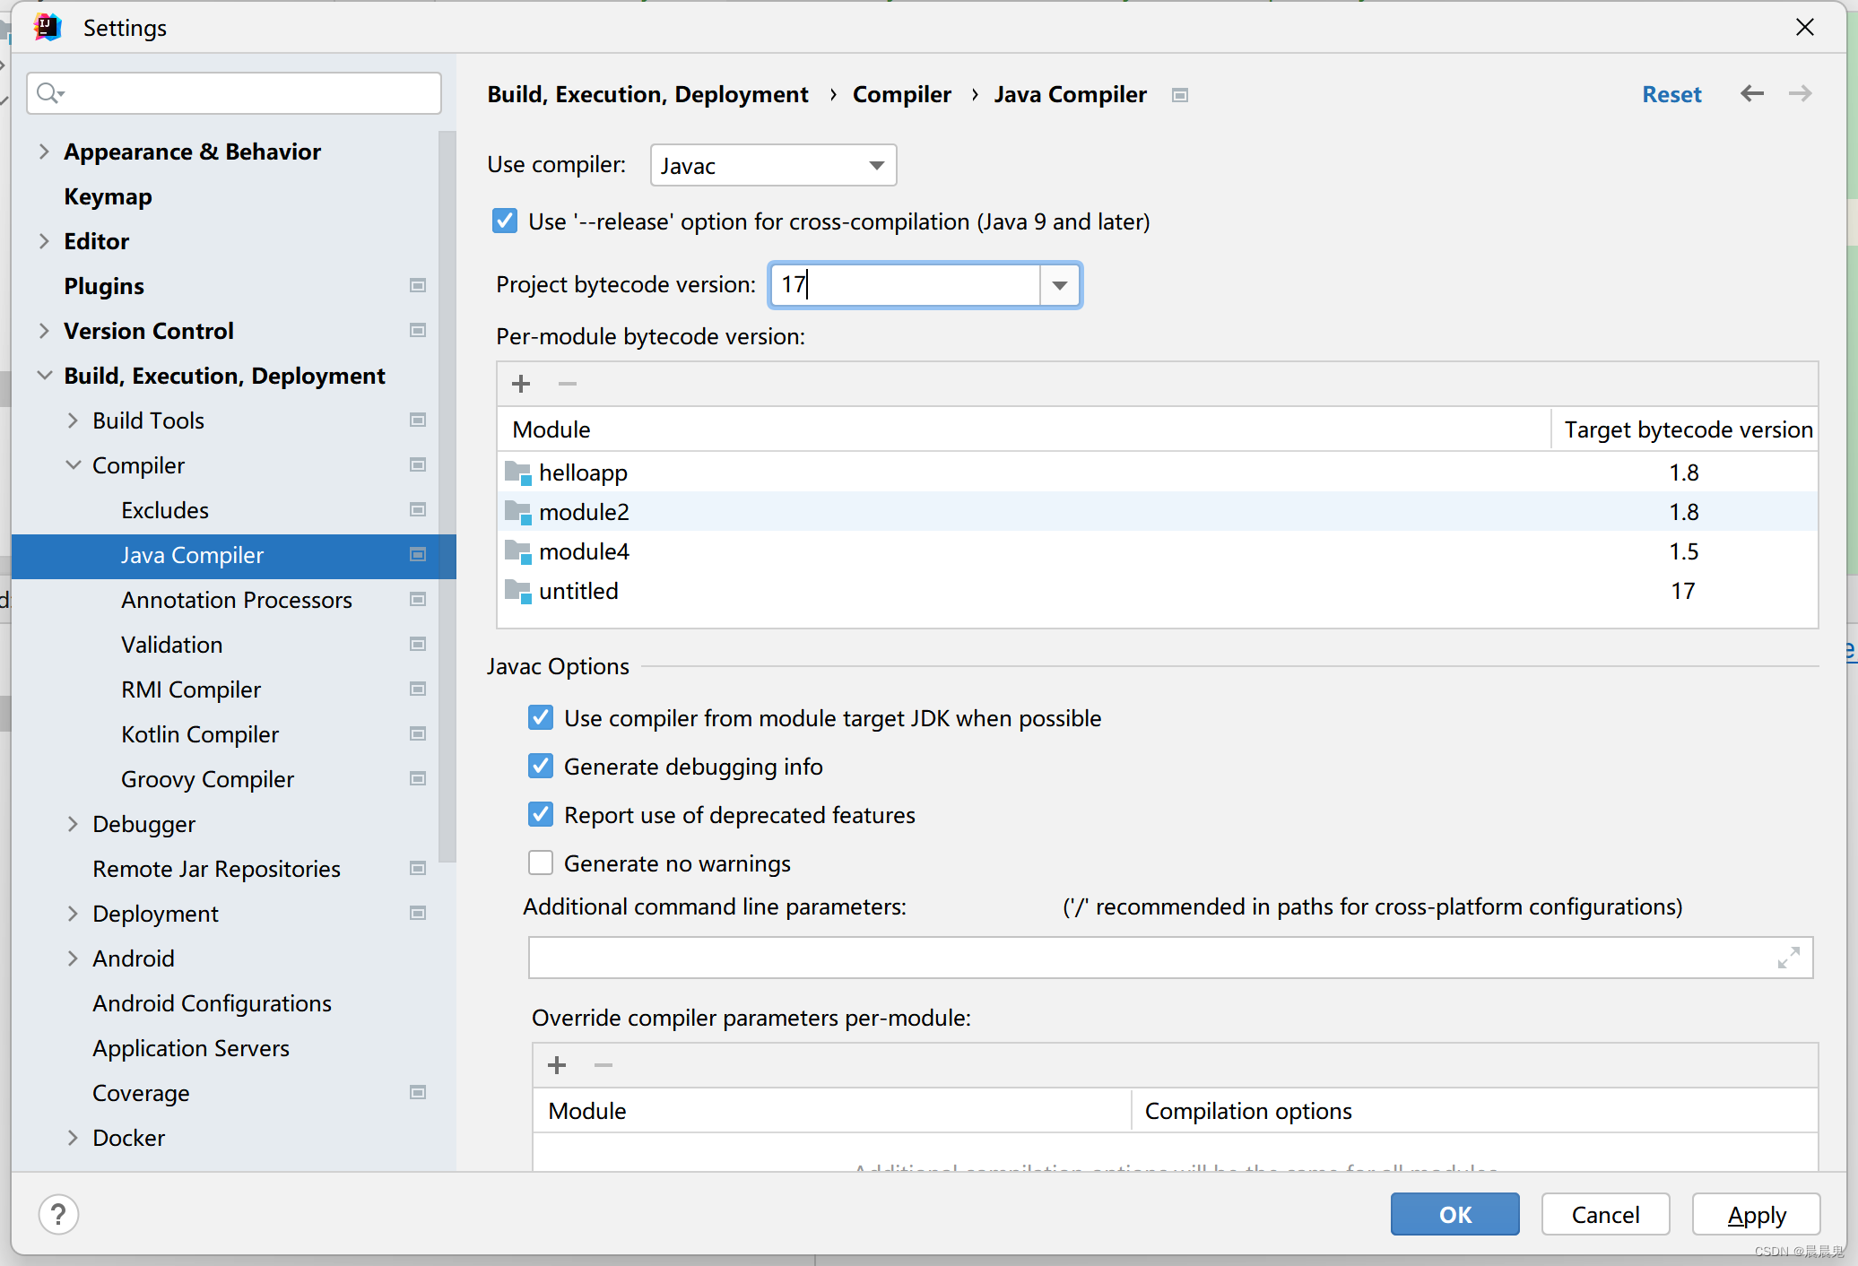The height and width of the screenshot is (1266, 1858).
Task: Add a per-module compilation options override
Action: (x=557, y=1065)
